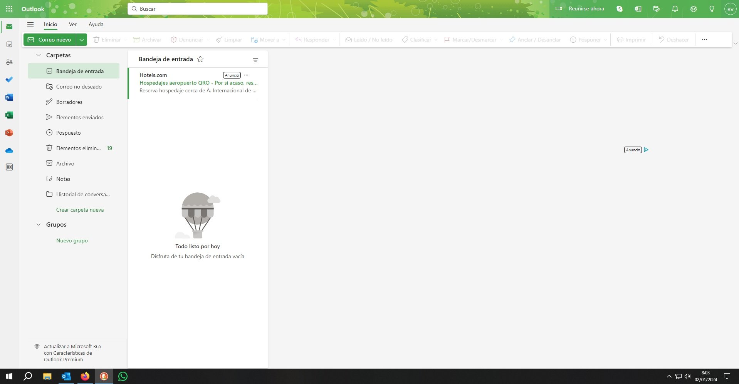Star the Bandeja de entrada as favorite

click(200, 59)
